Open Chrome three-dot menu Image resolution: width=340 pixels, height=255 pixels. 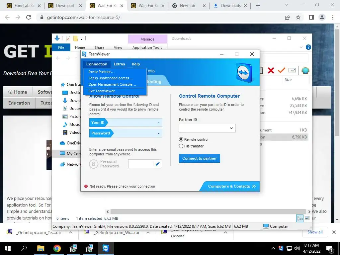(x=333, y=17)
